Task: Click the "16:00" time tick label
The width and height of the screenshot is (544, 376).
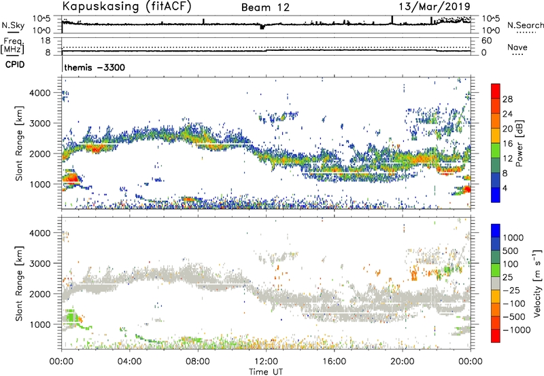Action: point(334,362)
